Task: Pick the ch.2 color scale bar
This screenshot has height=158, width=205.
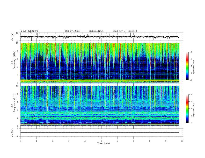Action: (187, 109)
